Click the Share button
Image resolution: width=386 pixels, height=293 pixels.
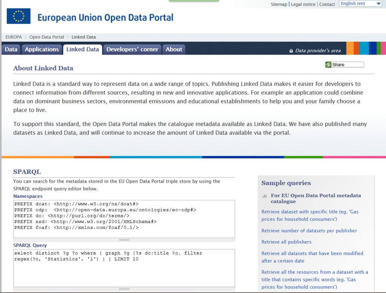pos(345,65)
